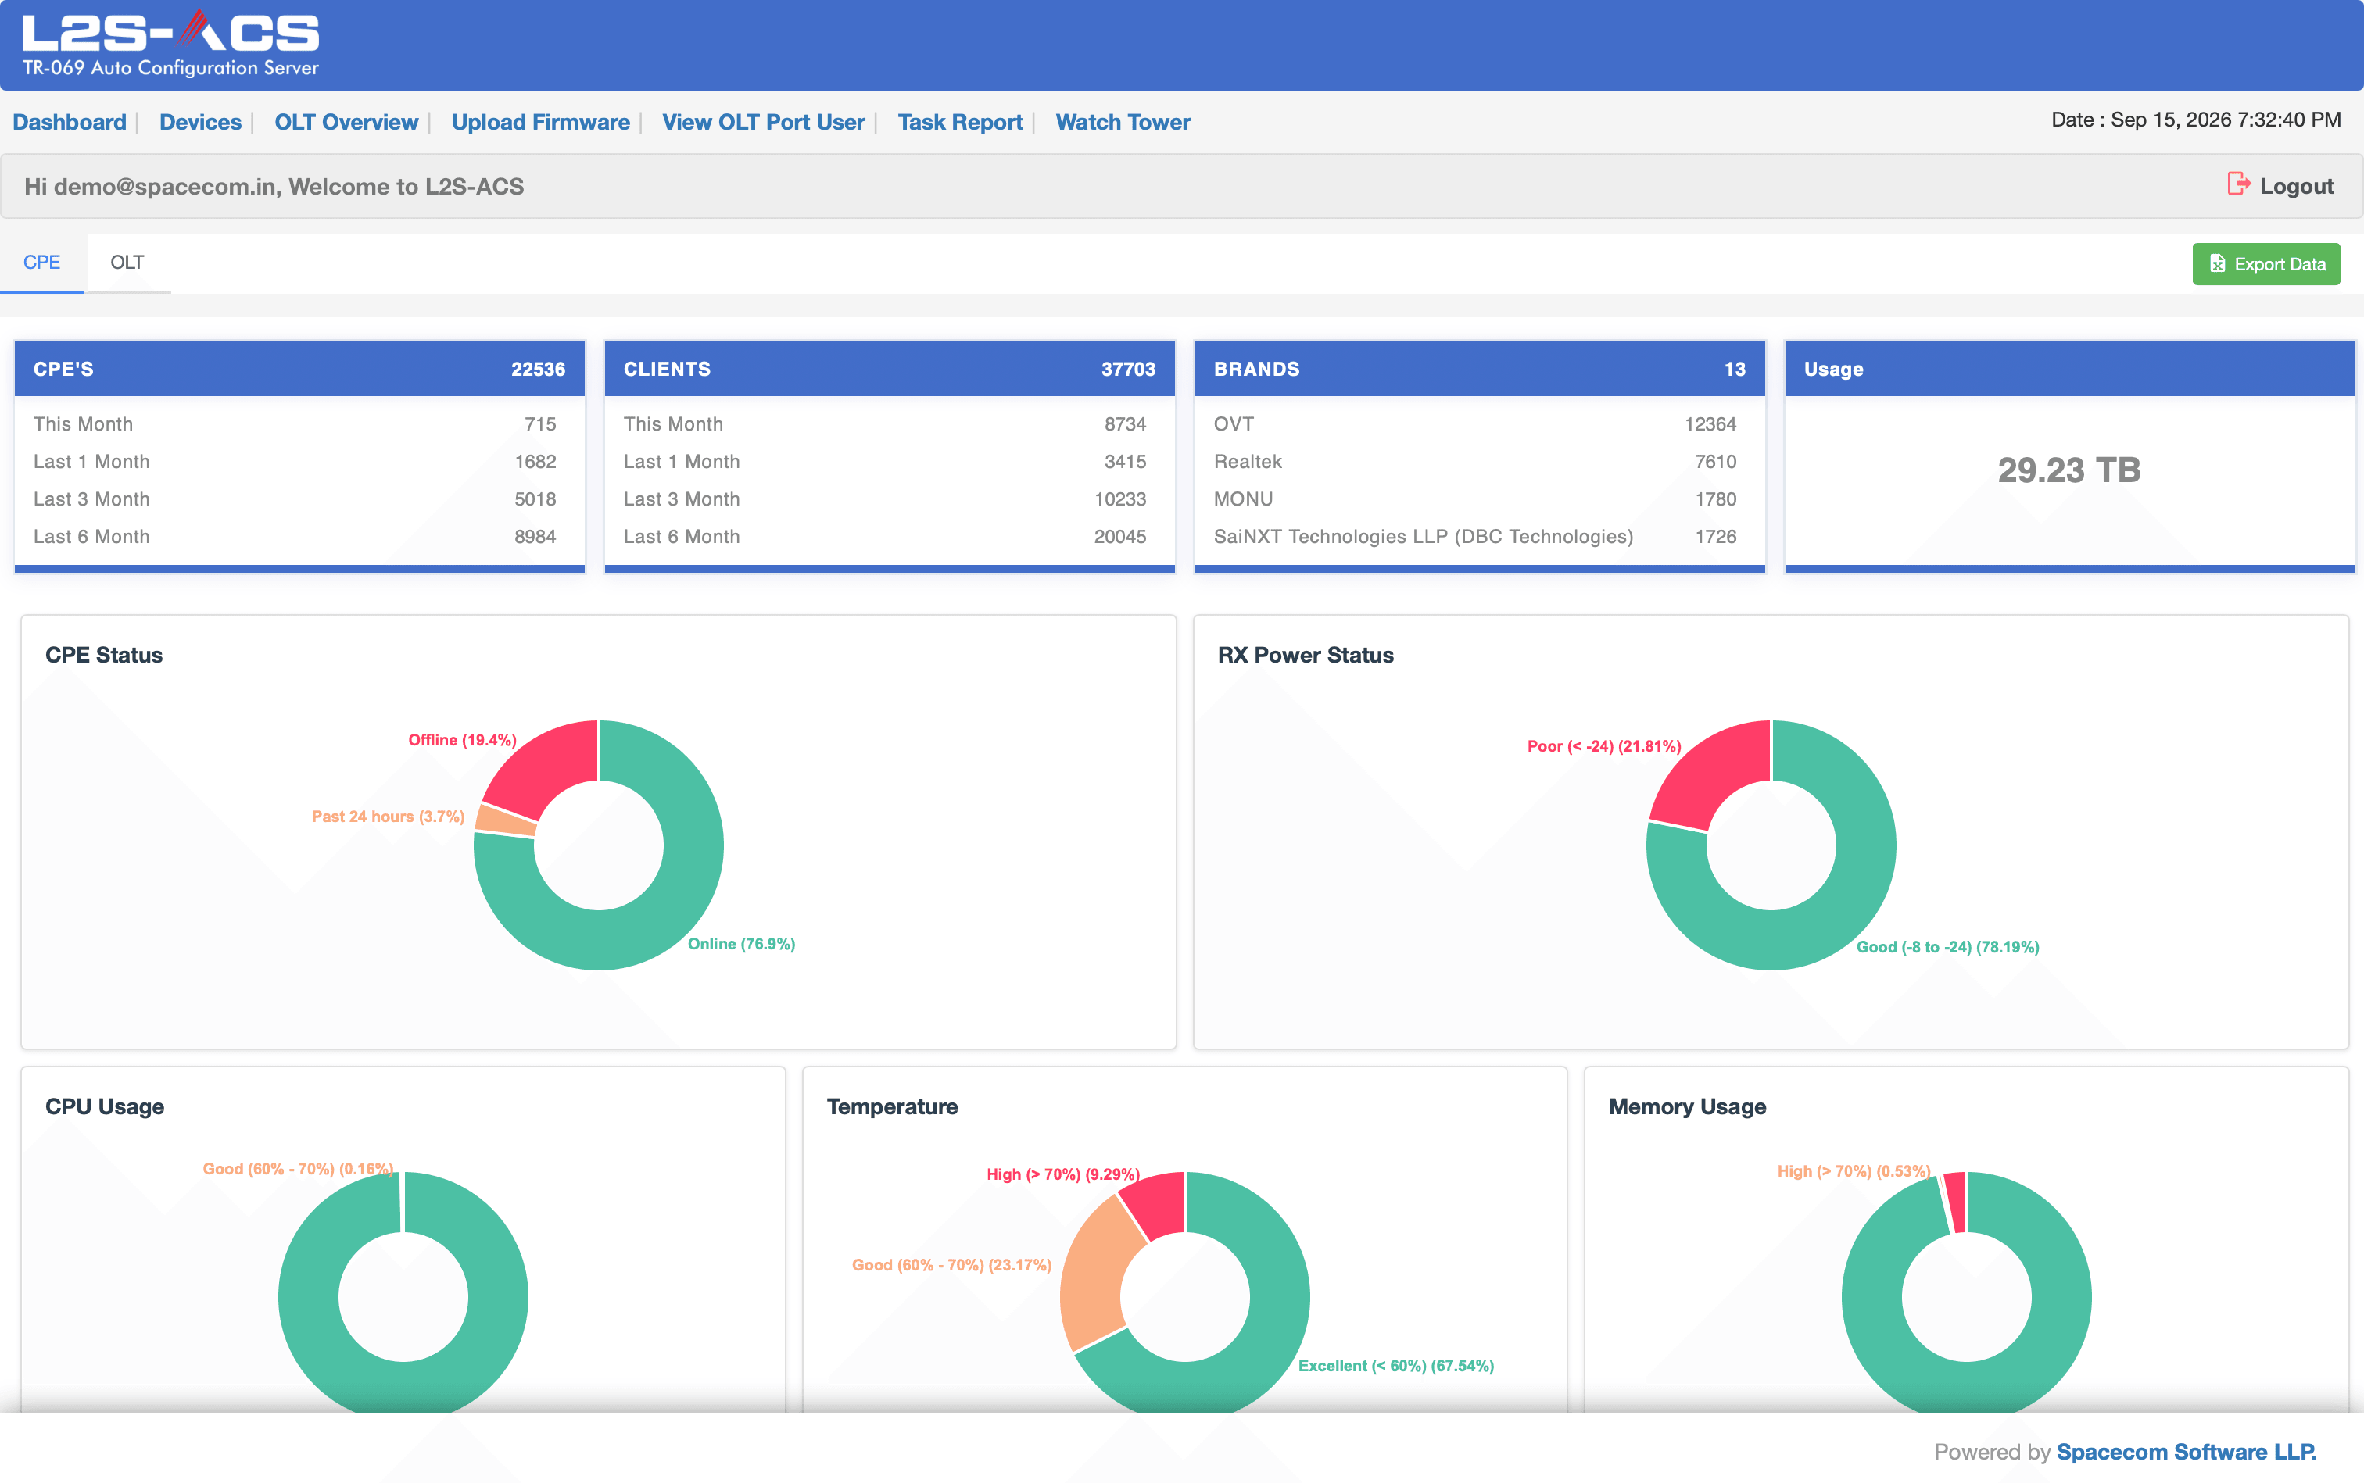
Task: Open the Dashboard menu item
Action: 70,123
